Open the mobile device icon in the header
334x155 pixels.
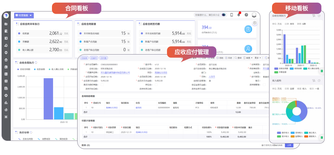point(231,15)
